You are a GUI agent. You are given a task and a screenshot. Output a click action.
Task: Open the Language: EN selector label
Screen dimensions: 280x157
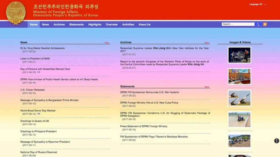pyautogui.click(x=256, y=4)
